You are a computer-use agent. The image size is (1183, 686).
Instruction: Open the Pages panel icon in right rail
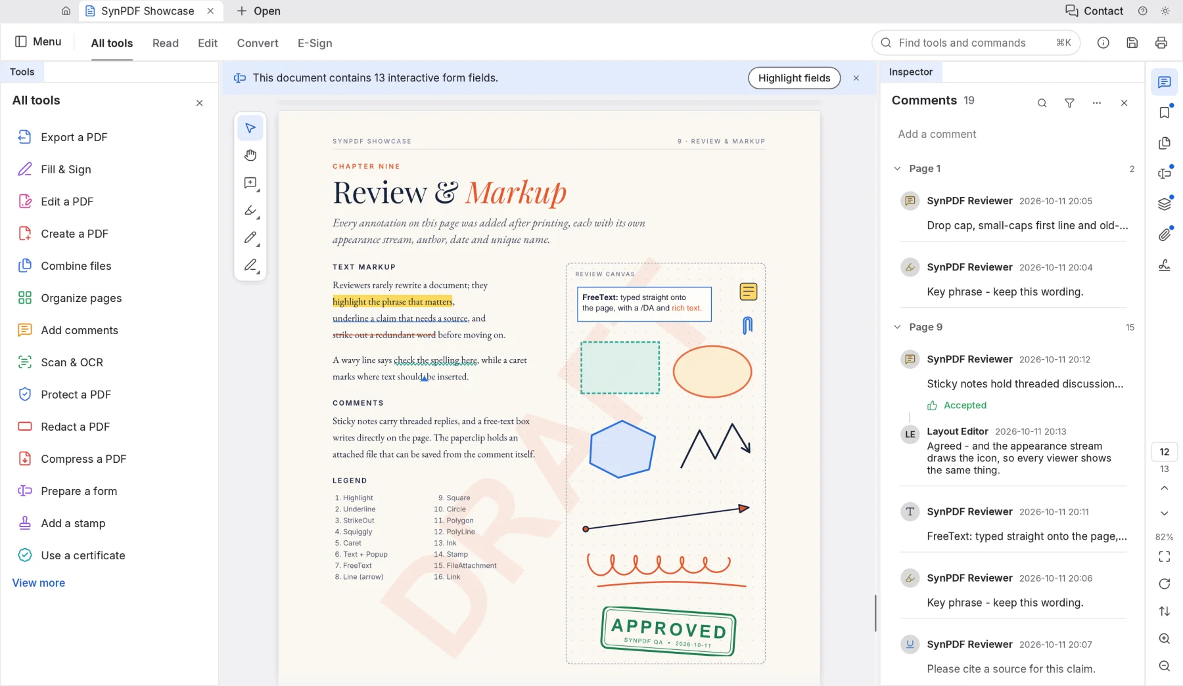pyautogui.click(x=1165, y=143)
